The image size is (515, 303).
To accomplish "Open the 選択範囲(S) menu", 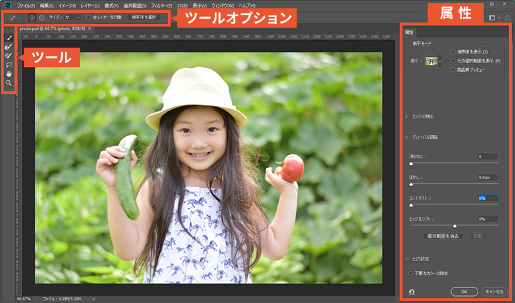I will [135, 6].
